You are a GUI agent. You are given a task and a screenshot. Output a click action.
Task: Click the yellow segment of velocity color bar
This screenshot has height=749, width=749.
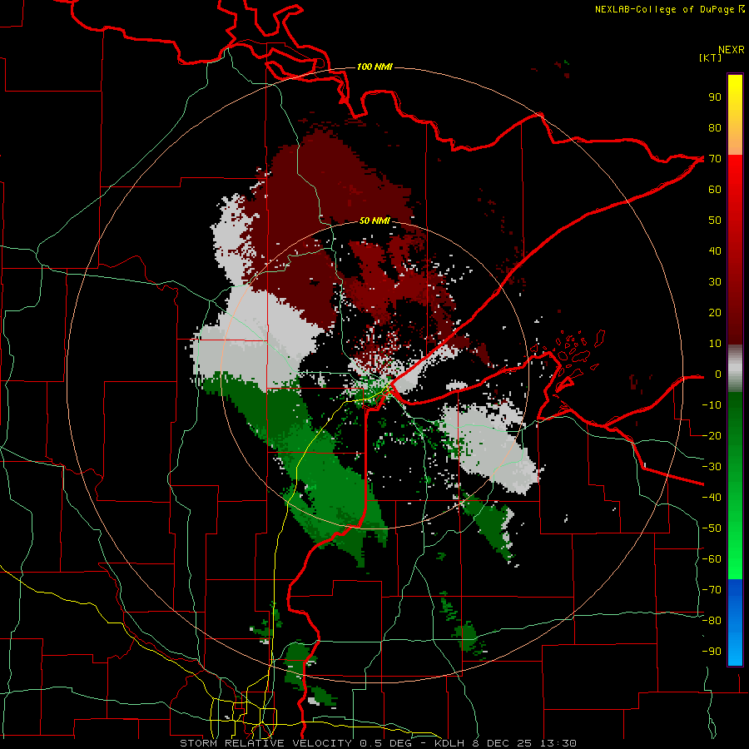735,115
